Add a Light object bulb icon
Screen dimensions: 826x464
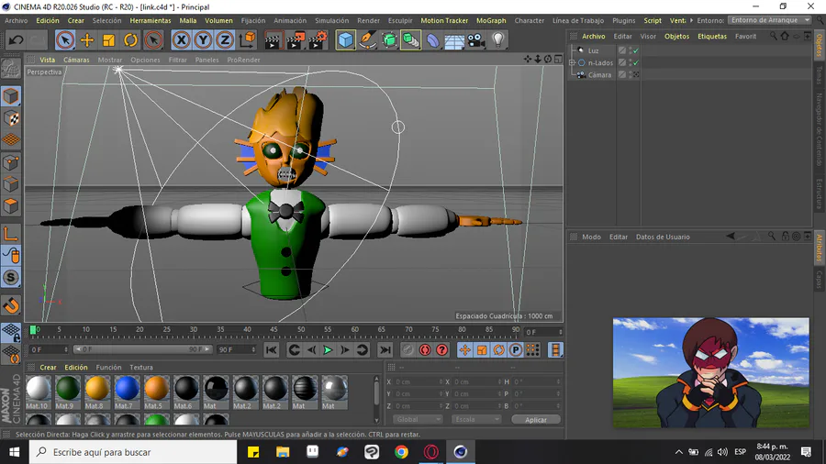click(497, 40)
